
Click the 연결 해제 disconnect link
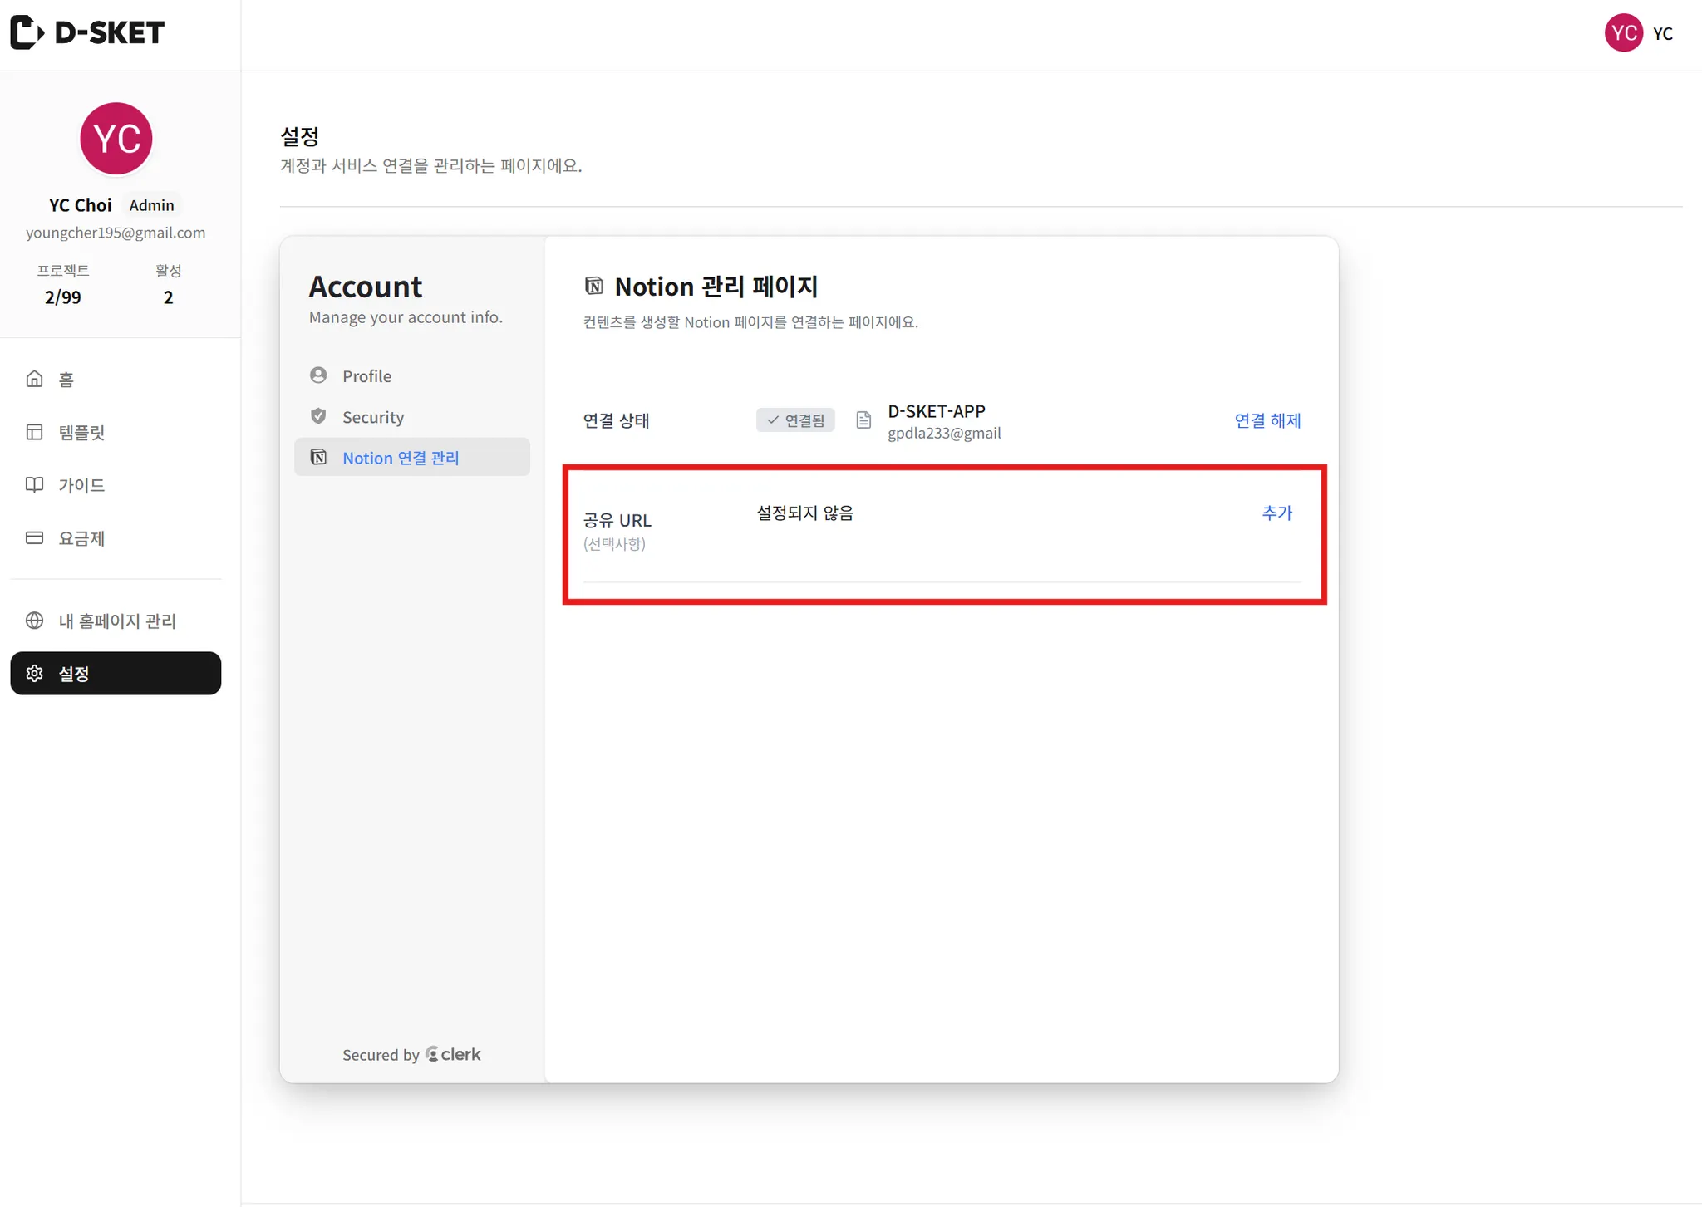tap(1267, 420)
